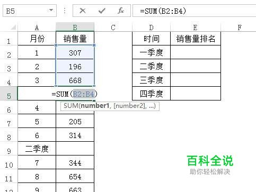Click the cell with value 654
Image resolution: width=256 pixels, height=192 pixels.
75,176
